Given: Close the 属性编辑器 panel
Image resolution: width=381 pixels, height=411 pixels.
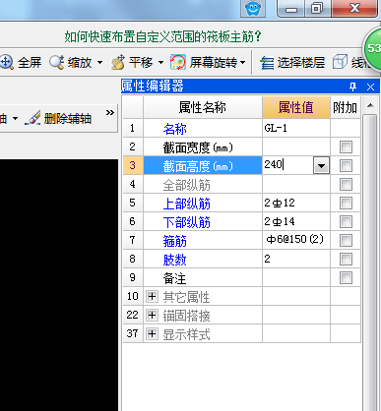Looking at the screenshot, I should pos(370,87).
